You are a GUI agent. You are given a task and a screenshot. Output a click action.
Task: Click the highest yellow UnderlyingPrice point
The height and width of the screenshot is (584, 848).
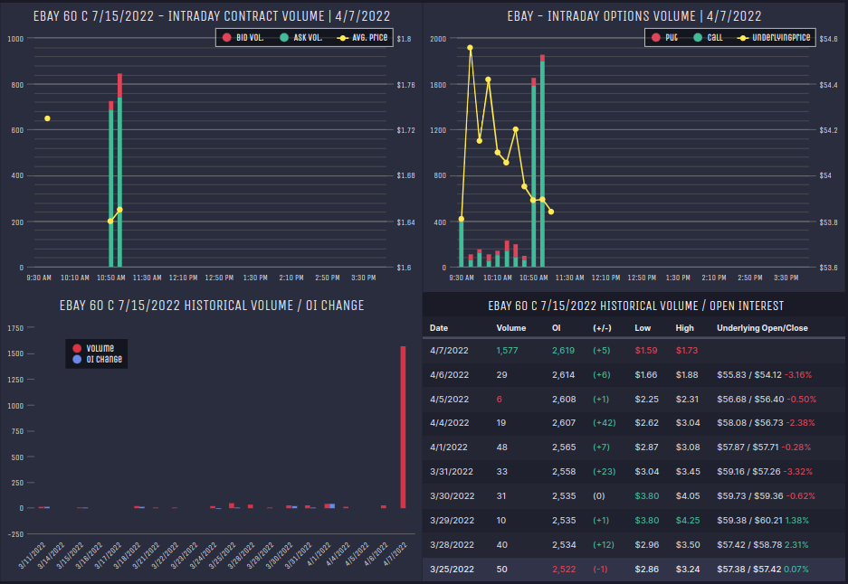(x=470, y=48)
